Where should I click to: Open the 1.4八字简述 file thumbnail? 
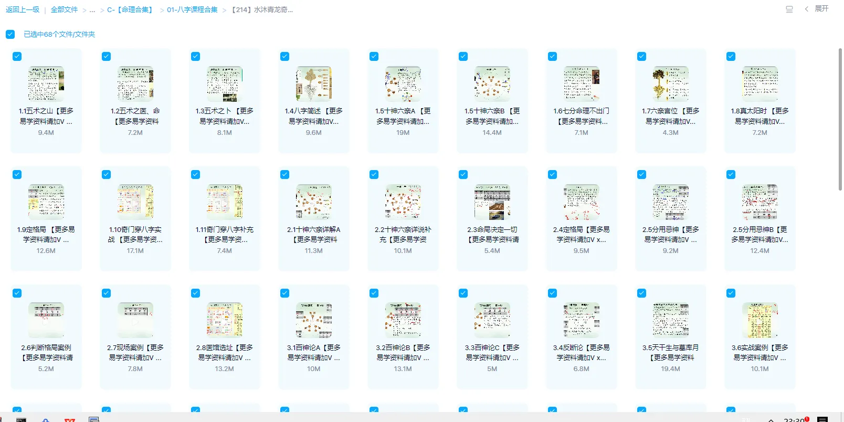pyautogui.click(x=313, y=83)
